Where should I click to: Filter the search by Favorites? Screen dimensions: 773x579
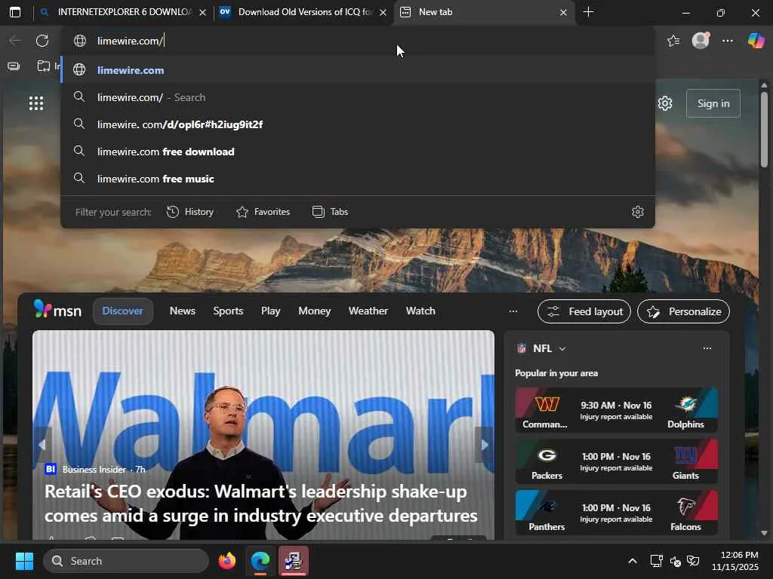[263, 212]
